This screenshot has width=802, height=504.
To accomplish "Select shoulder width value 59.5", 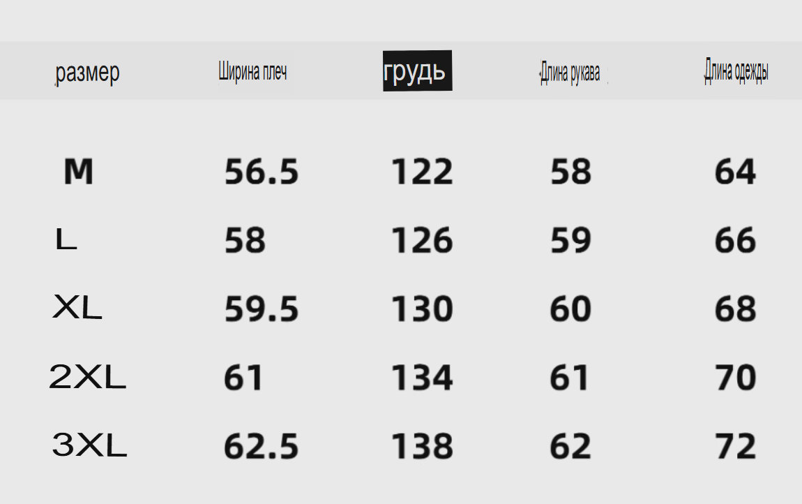I will [262, 309].
